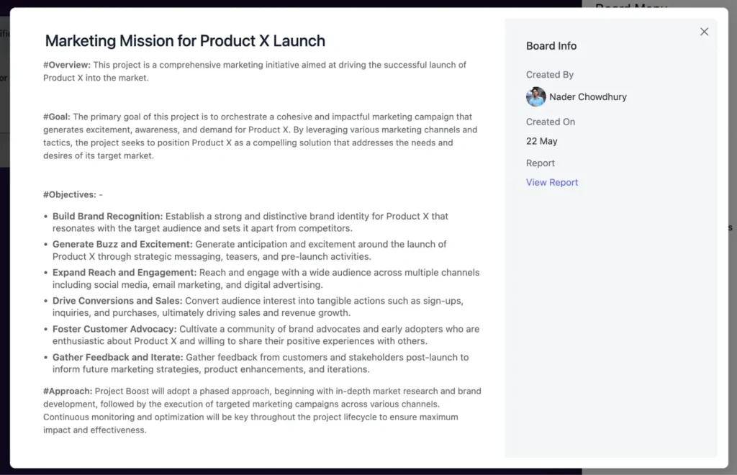Click the #Approach heading
Viewport: 737px width, 475px height.
point(68,392)
